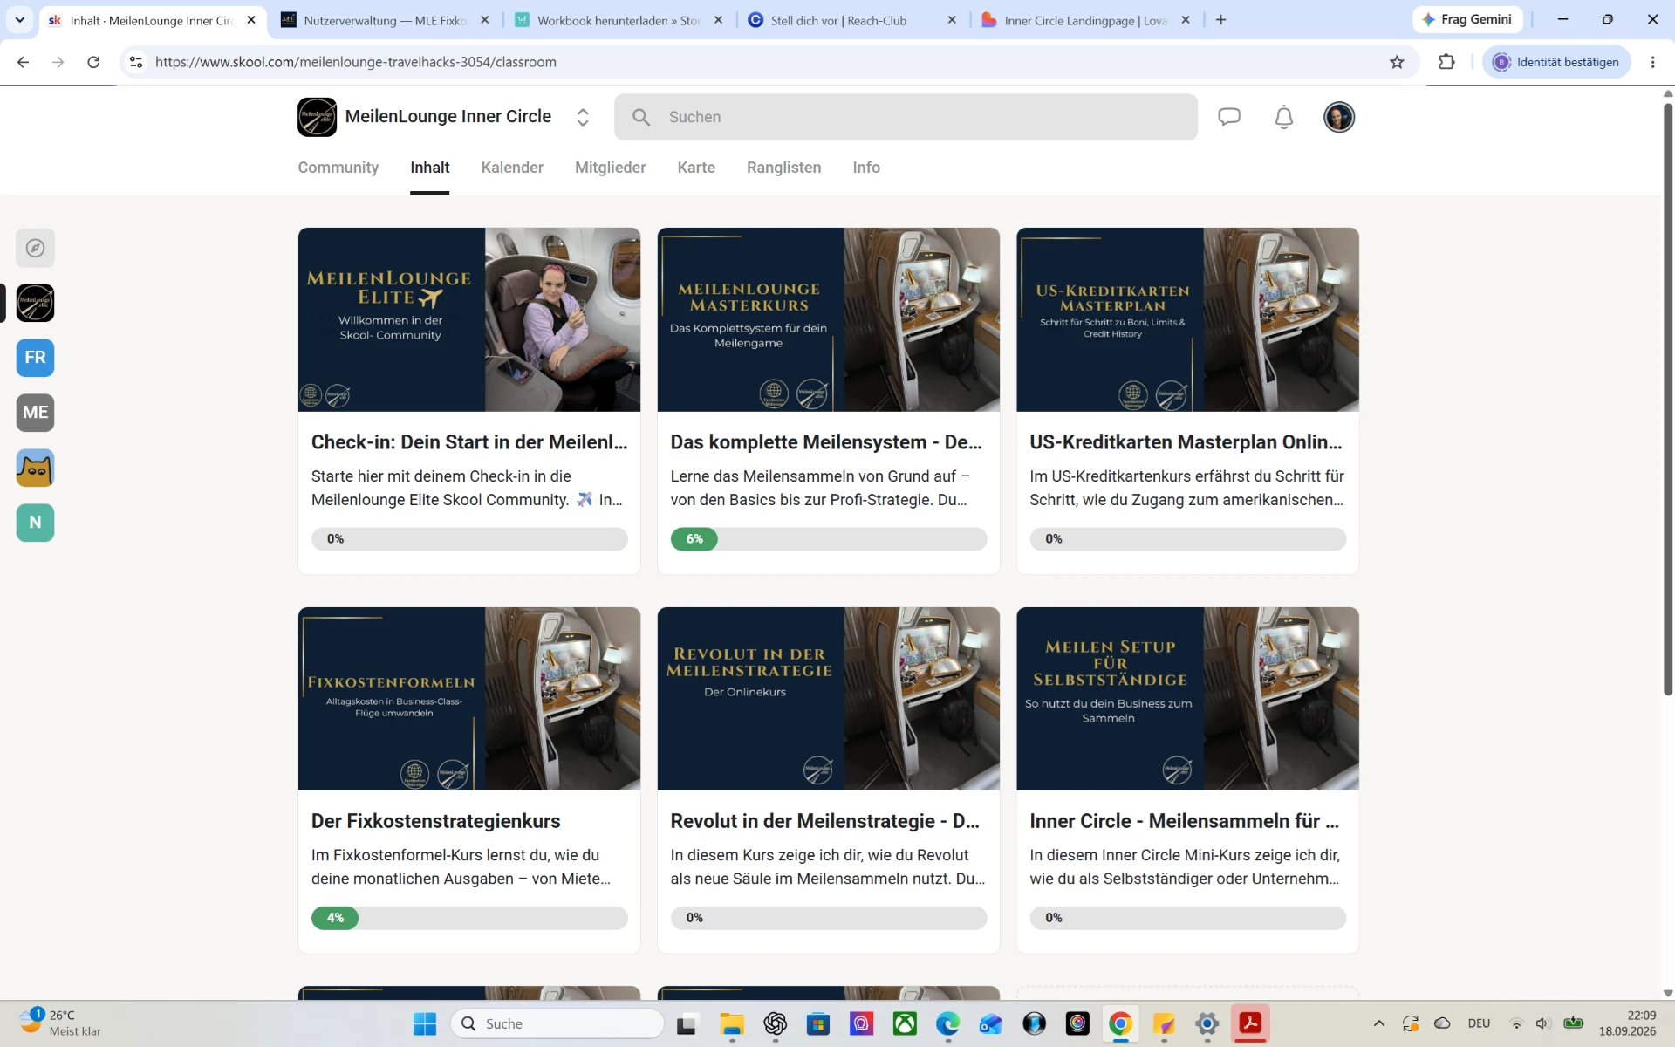The width and height of the screenshot is (1675, 1047).
Task: Open Inner Circle - Meilensammeln für course title
Action: click(x=1184, y=821)
